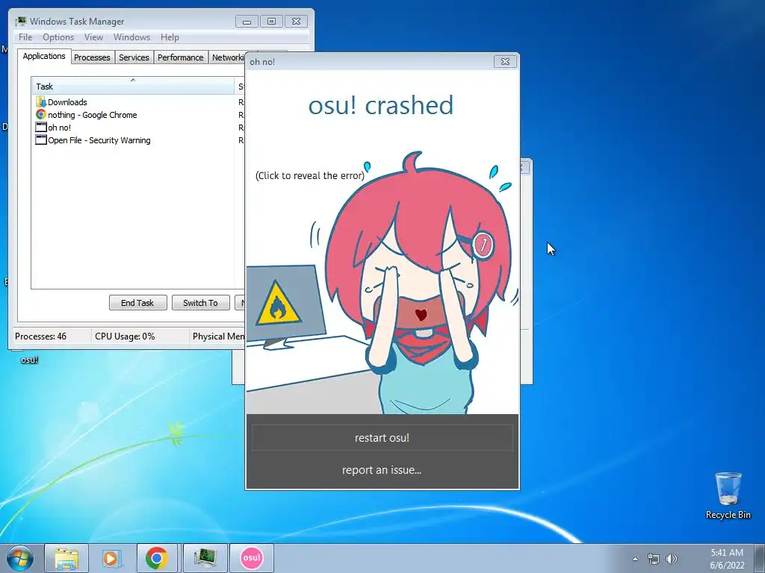Open the Options menu in Task Manager
The height and width of the screenshot is (573, 765).
tap(58, 37)
